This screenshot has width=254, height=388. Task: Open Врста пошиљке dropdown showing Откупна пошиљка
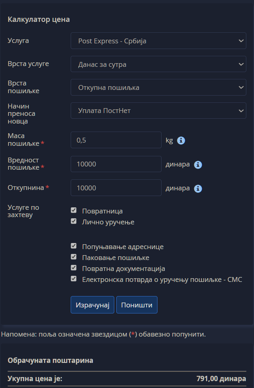click(158, 87)
